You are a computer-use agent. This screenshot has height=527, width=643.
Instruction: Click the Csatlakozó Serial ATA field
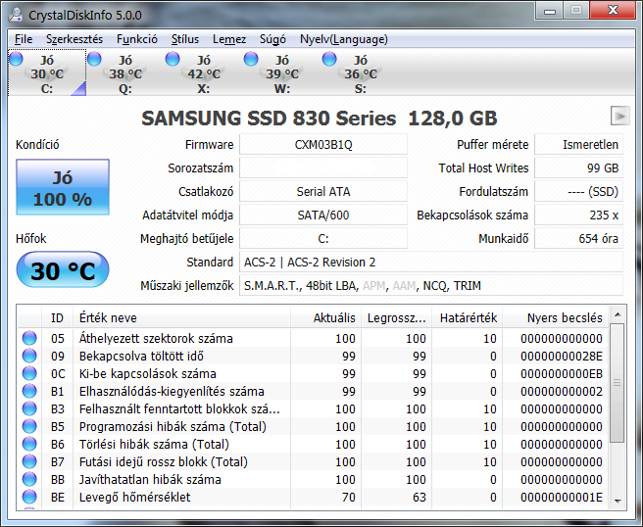(323, 191)
